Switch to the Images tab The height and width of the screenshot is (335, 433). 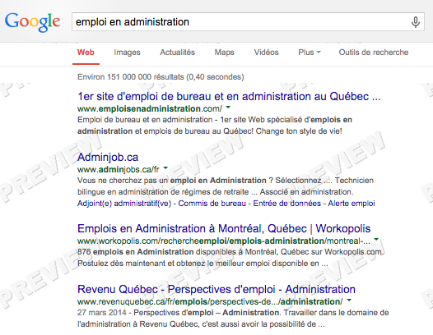tap(127, 53)
